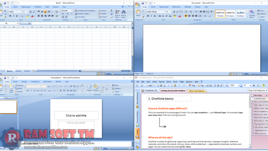Toggle Bold in the Word Font group
The height and width of the screenshot is (151, 268).
pos(148,16)
